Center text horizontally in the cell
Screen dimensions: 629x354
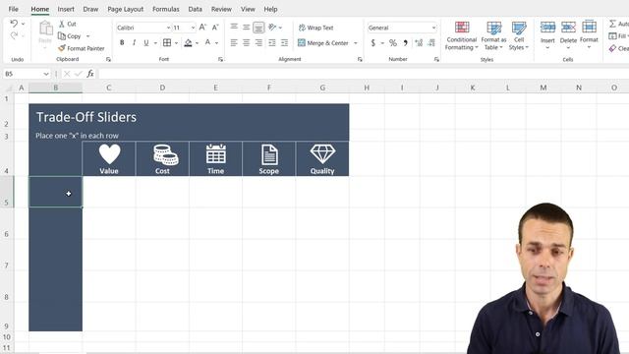tap(247, 42)
